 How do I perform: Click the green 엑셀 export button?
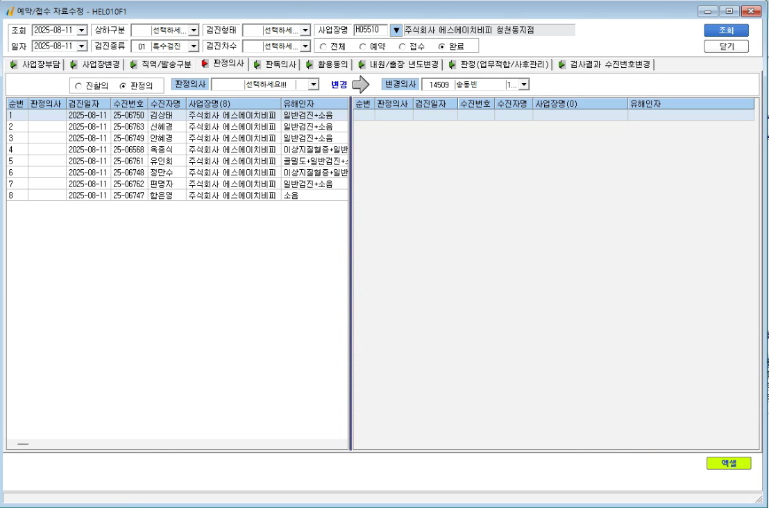tap(728, 463)
